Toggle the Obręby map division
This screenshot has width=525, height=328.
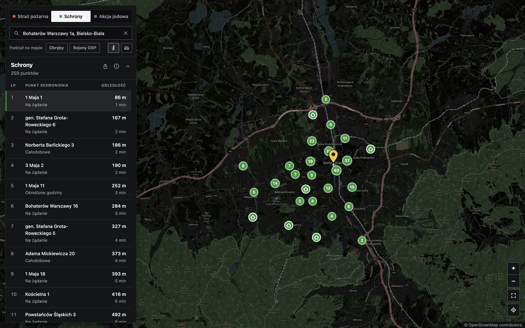click(x=56, y=48)
